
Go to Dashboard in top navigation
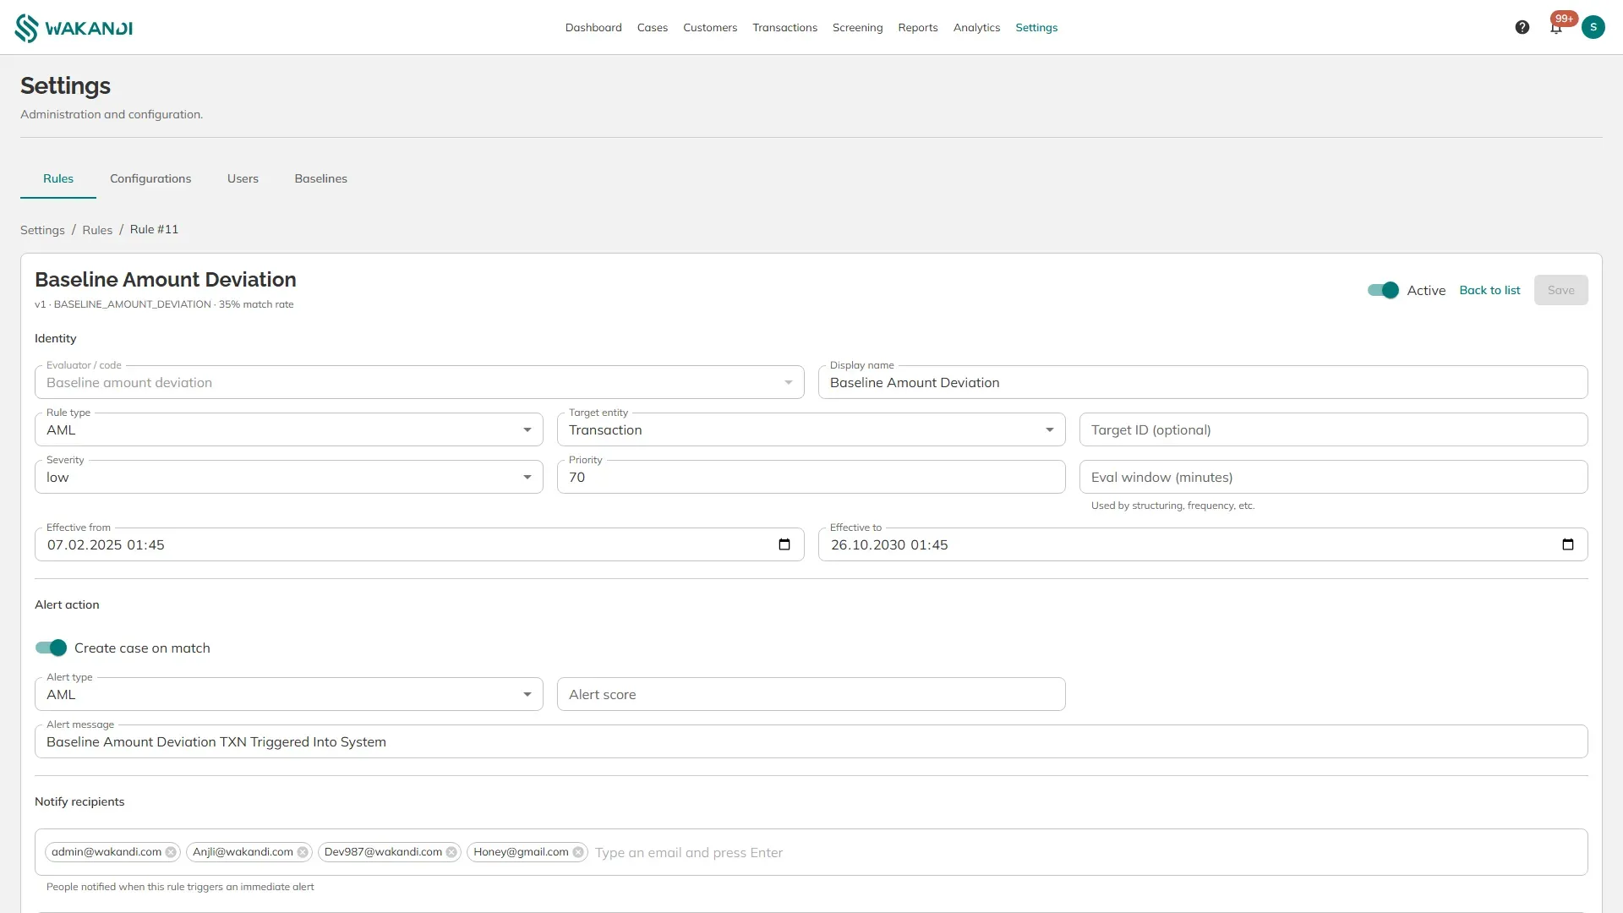593,28
